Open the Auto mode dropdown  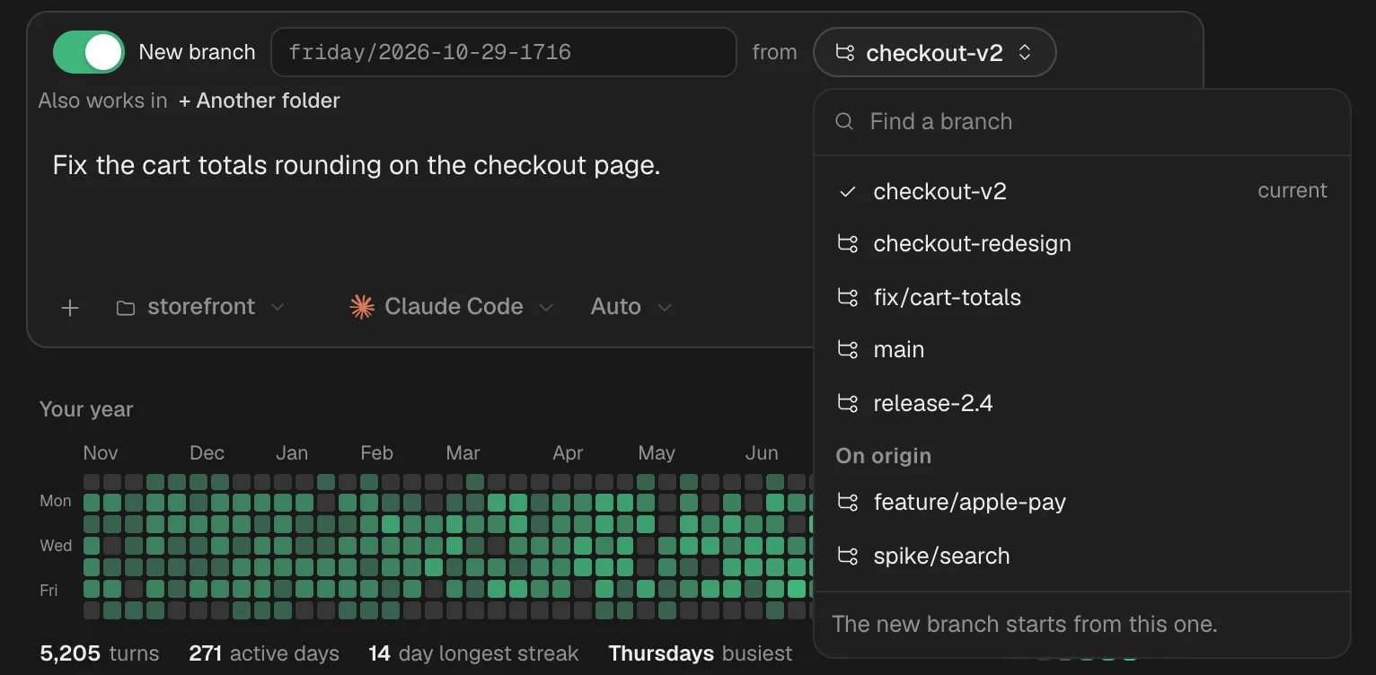[x=631, y=307]
